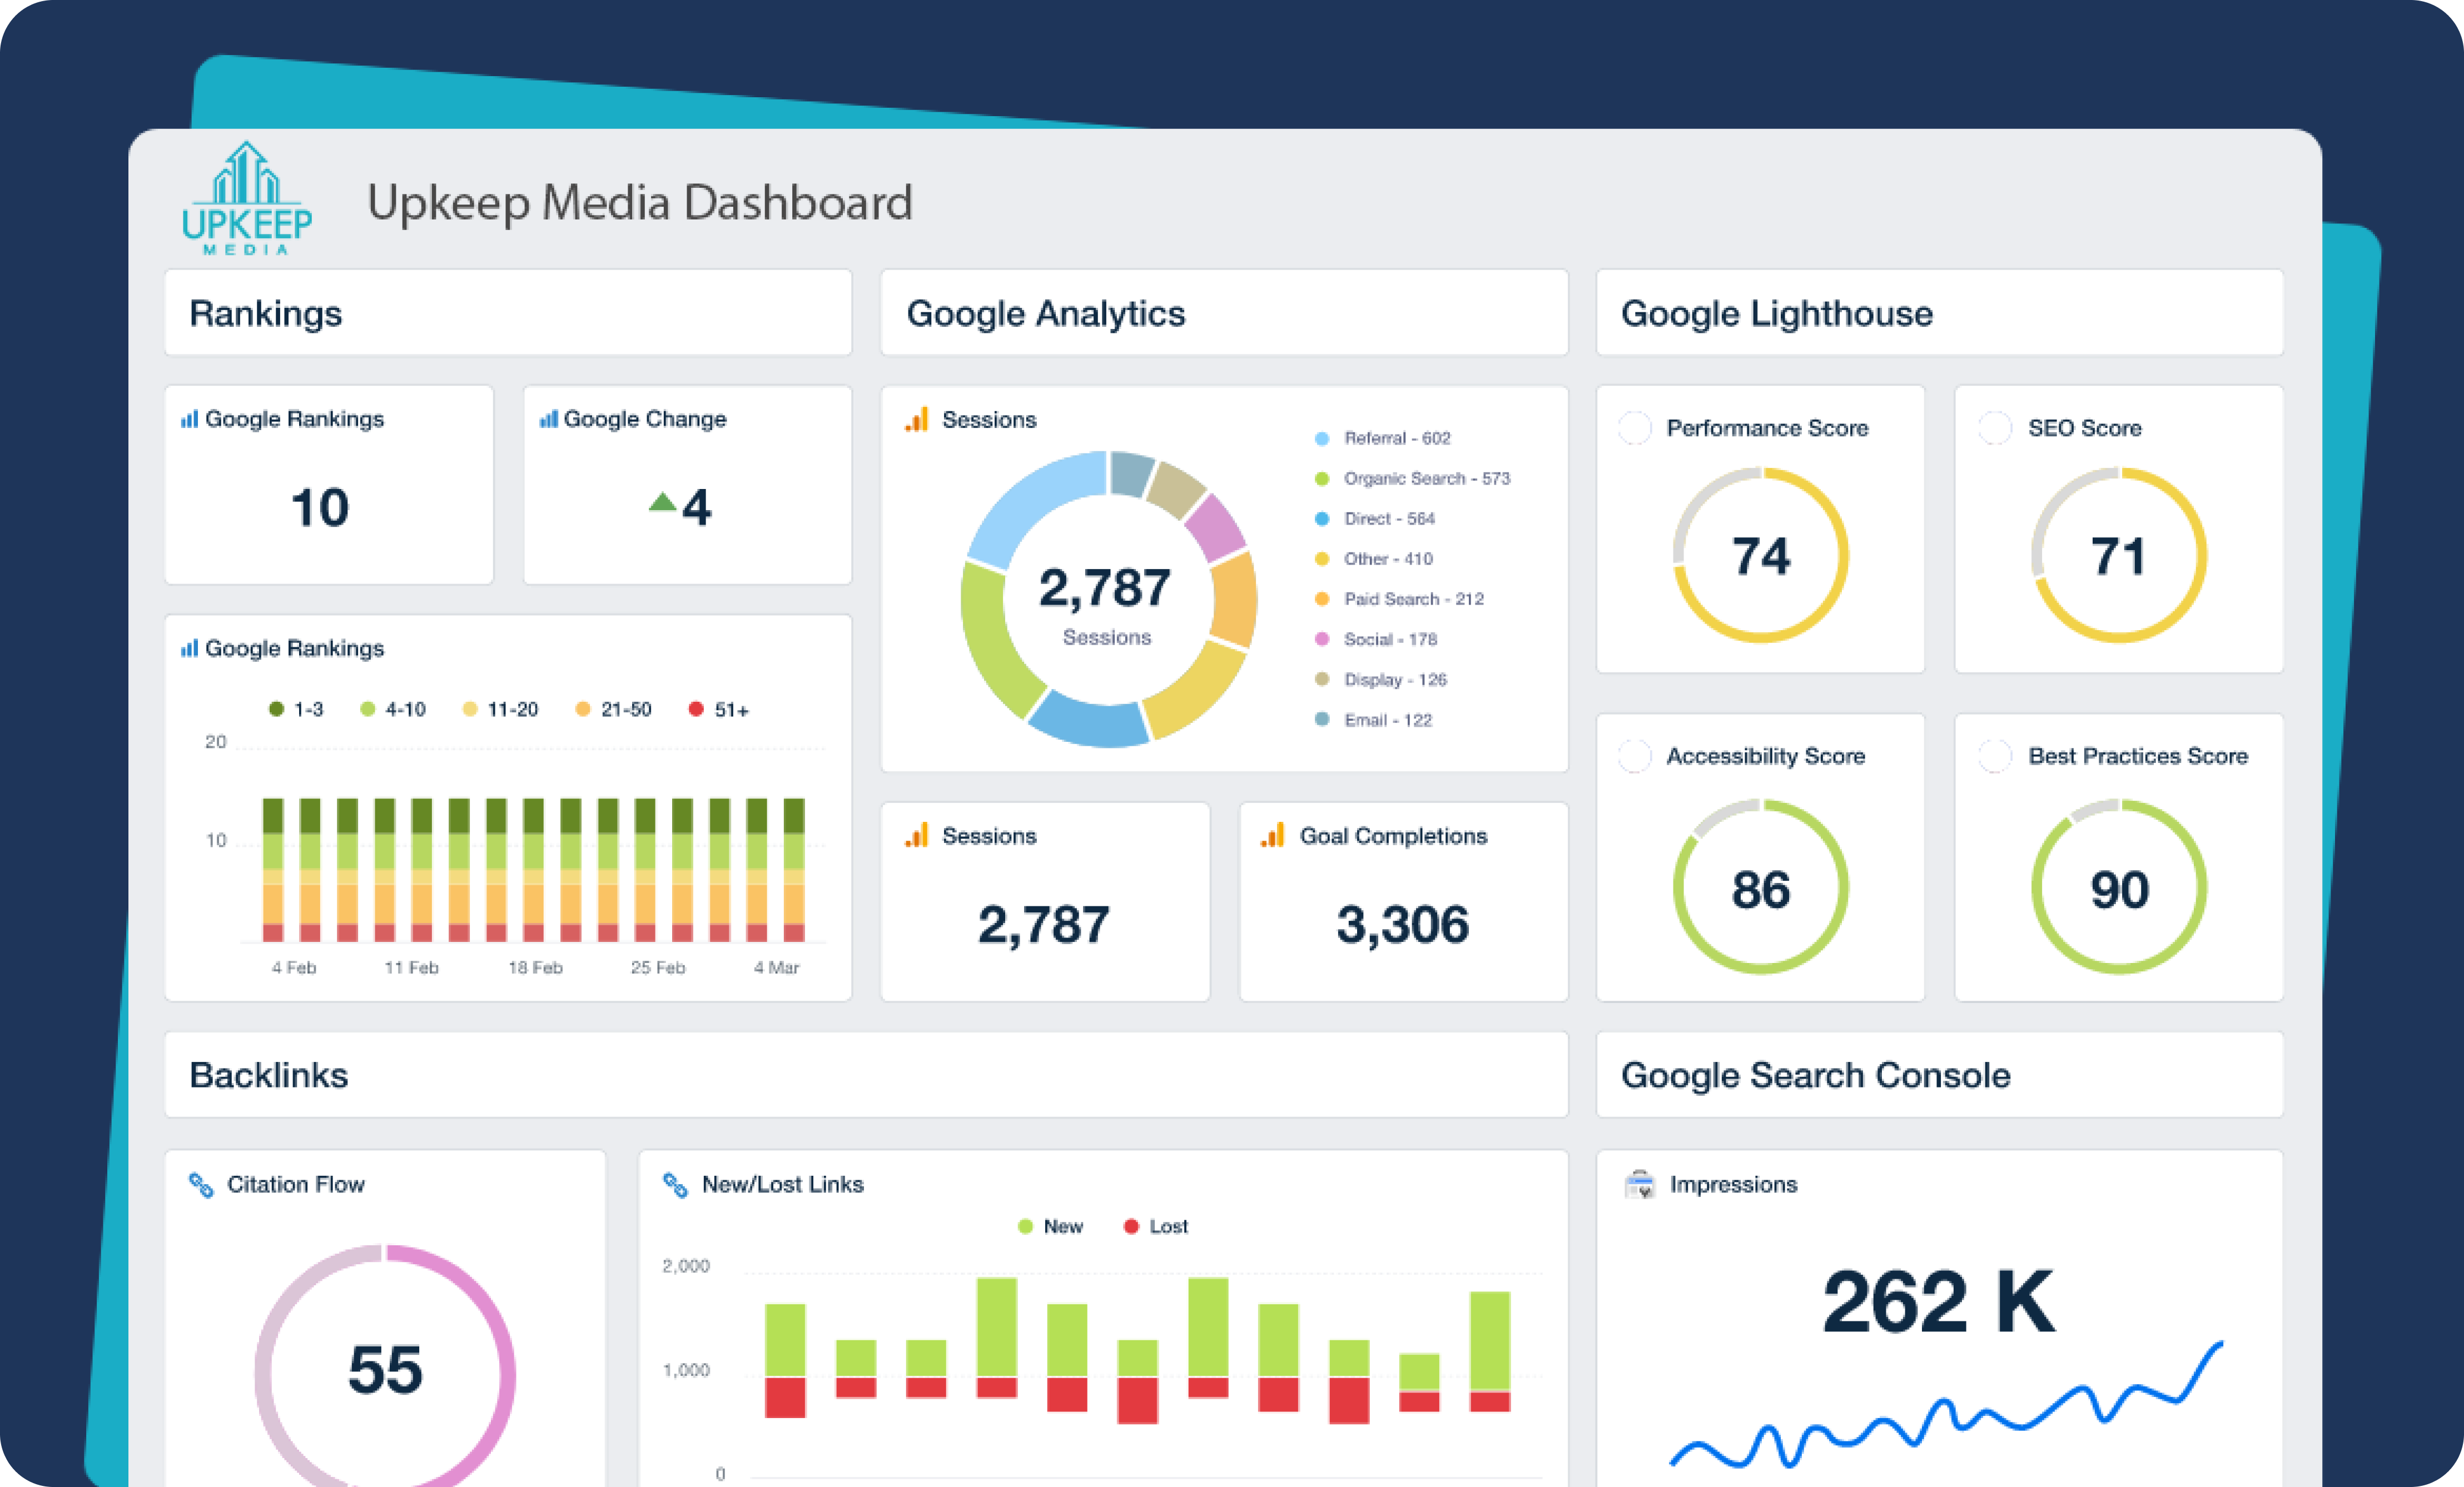Select Other - 410 legend entry
The image size is (2464, 1487).
(x=1373, y=558)
